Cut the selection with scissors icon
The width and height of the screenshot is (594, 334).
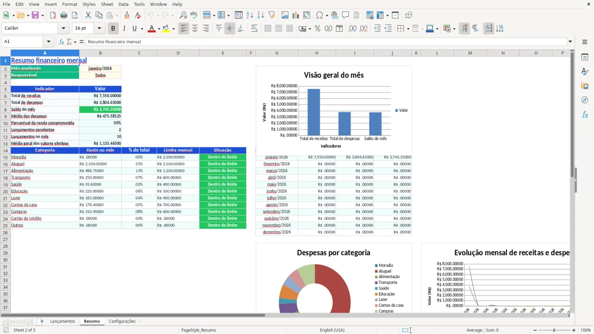tap(88, 15)
